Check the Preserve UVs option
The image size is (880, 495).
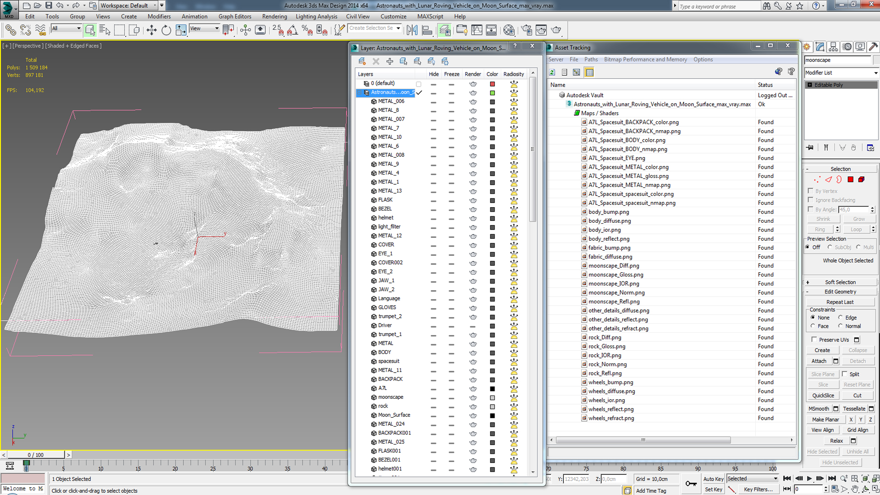pos(814,340)
